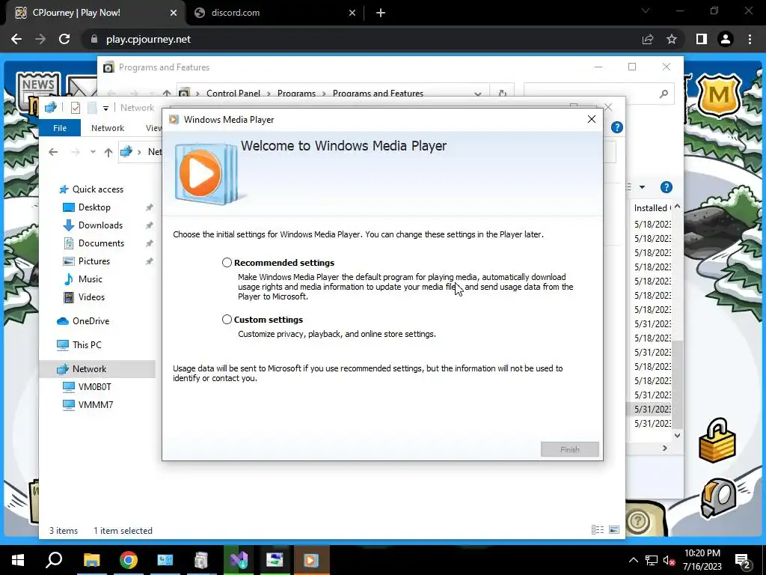766x575 pixels.
Task: Go up one level in Programs and Features
Action: pos(167,94)
